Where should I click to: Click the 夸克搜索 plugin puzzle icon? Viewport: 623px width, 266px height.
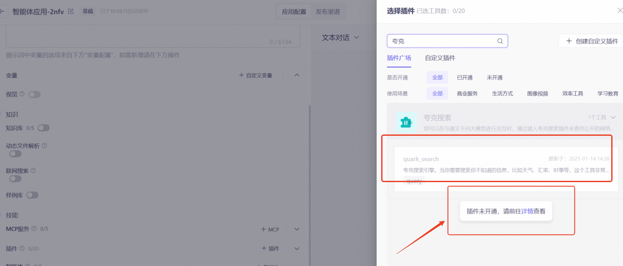click(x=406, y=122)
